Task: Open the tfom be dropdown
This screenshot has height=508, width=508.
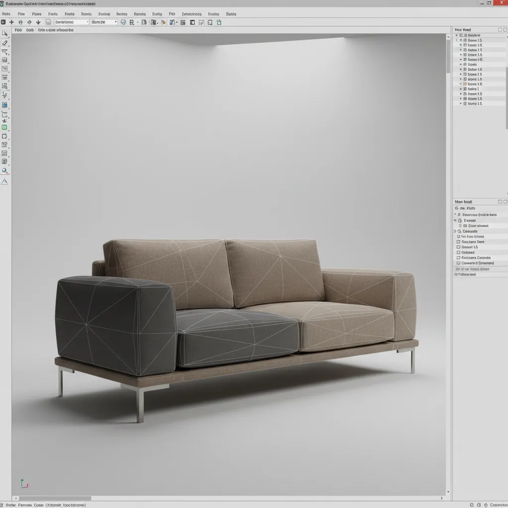Action: pyautogui.click(x=104, y=22)
